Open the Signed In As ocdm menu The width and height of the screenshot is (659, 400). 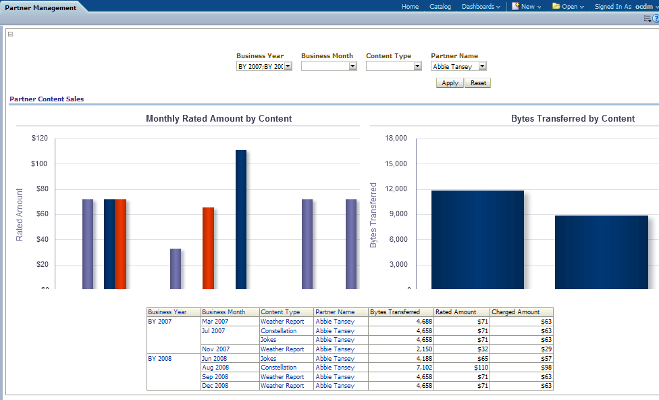pos(626,7)
